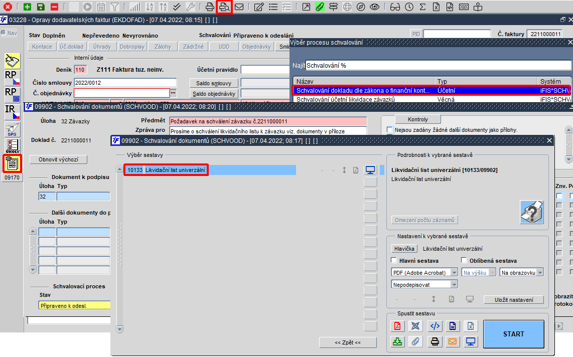Click the eye icon in top toolbar
Viewport: 573px width, 357px height.
coord(374,7)
